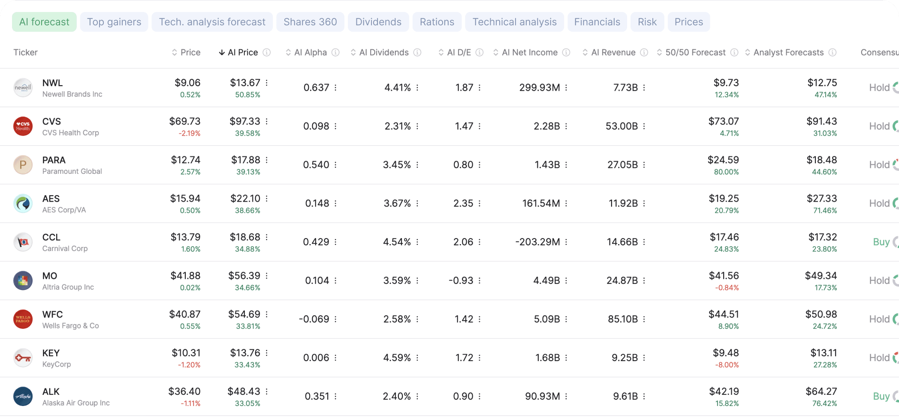899x418 pixels.
Task: Open the CCL ticker link
Action: pyautogui.click(x=51, y=237)
